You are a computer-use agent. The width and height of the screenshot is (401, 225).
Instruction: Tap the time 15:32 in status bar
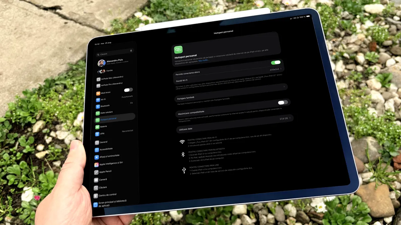point(97,44)
